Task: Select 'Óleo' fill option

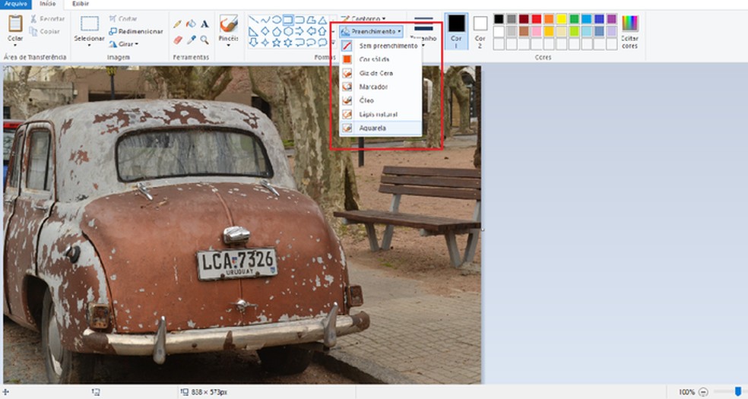Action: tap(380, 100)
